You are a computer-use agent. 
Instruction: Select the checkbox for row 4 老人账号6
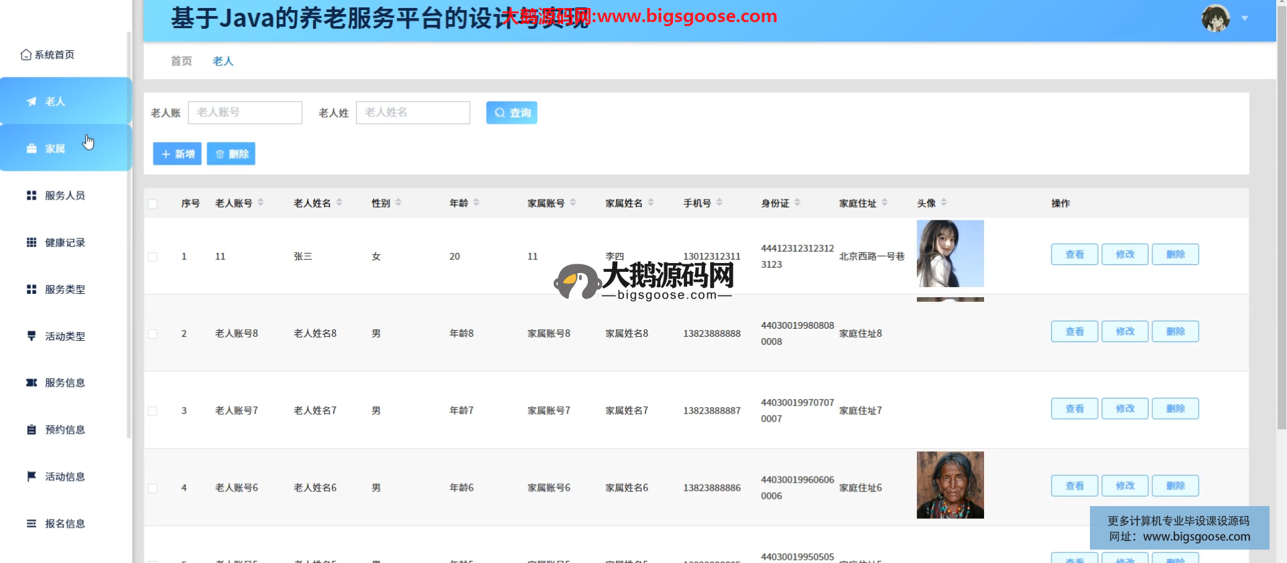coord(153,488)
